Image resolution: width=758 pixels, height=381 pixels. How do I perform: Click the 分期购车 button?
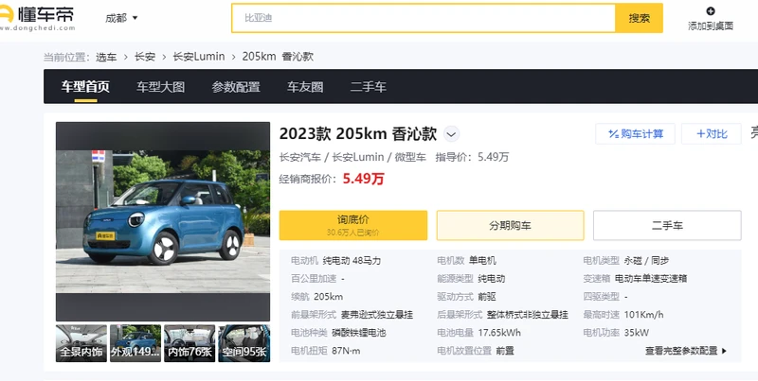tap(510, 225)
